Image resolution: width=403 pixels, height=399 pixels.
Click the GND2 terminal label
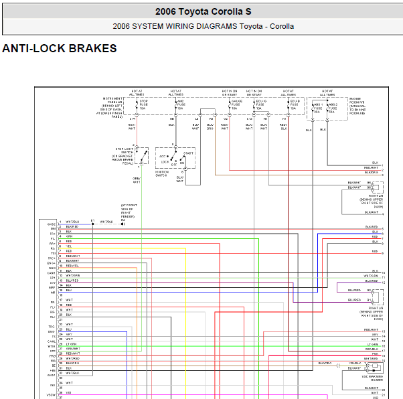click(52, 224)
